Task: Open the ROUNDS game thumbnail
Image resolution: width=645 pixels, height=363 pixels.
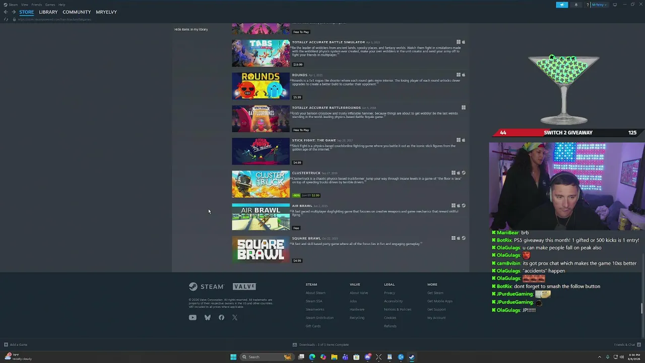Action: click(261, 86)
